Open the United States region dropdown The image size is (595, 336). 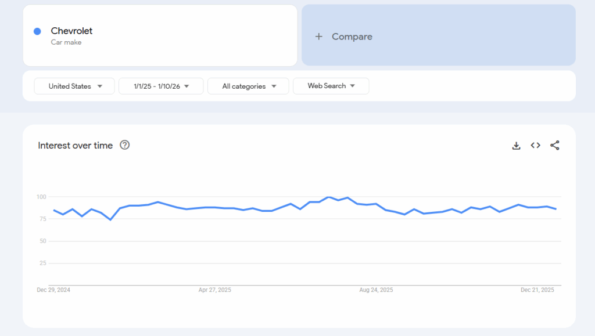(x=74, y=86)
